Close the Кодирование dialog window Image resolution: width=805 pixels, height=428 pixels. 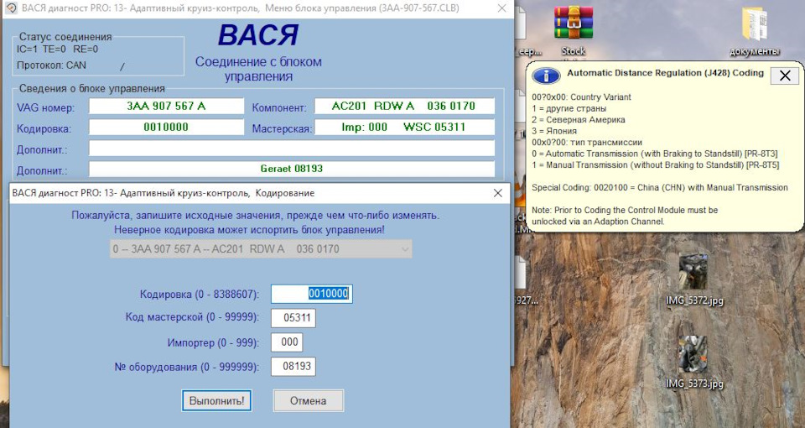coord(497,193)
